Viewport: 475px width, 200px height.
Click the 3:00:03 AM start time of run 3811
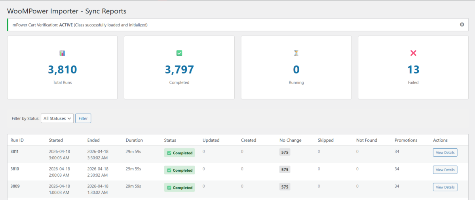(59, 158)
